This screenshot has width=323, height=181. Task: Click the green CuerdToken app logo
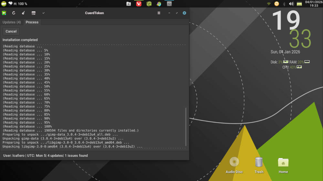4,13
